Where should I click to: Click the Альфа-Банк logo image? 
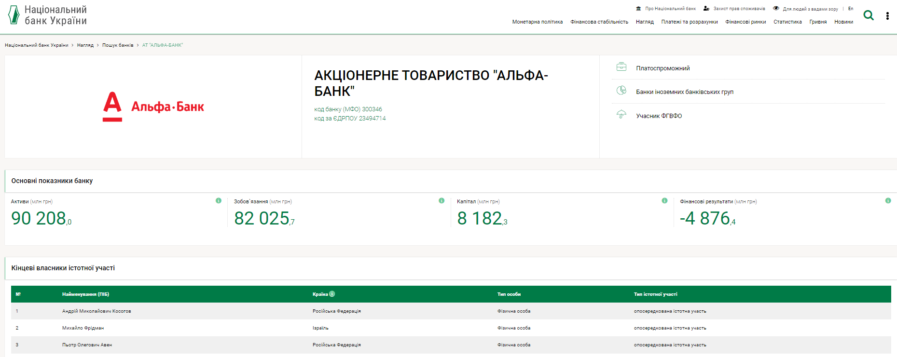[x=153, y=106]
